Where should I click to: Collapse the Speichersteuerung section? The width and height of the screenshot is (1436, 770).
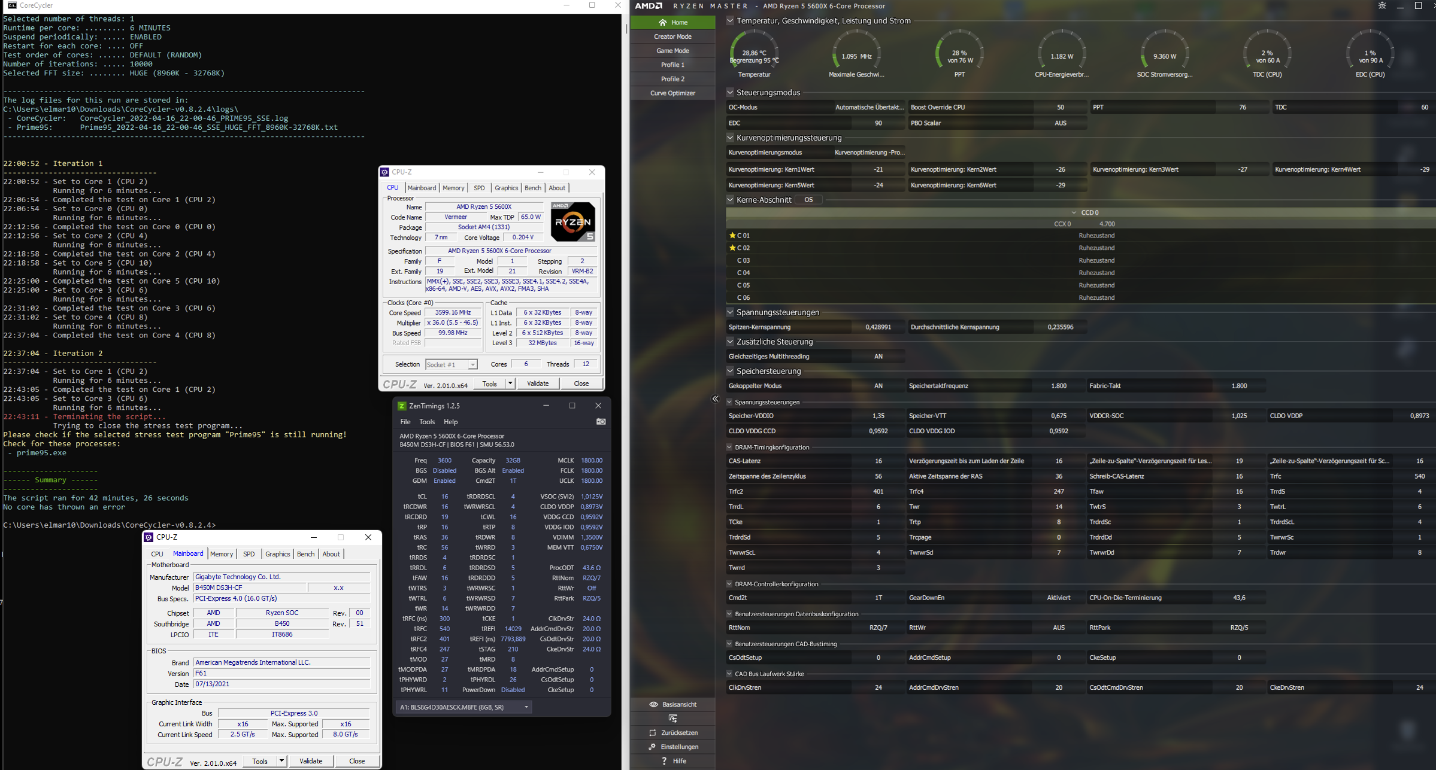[x=730, y=371]
